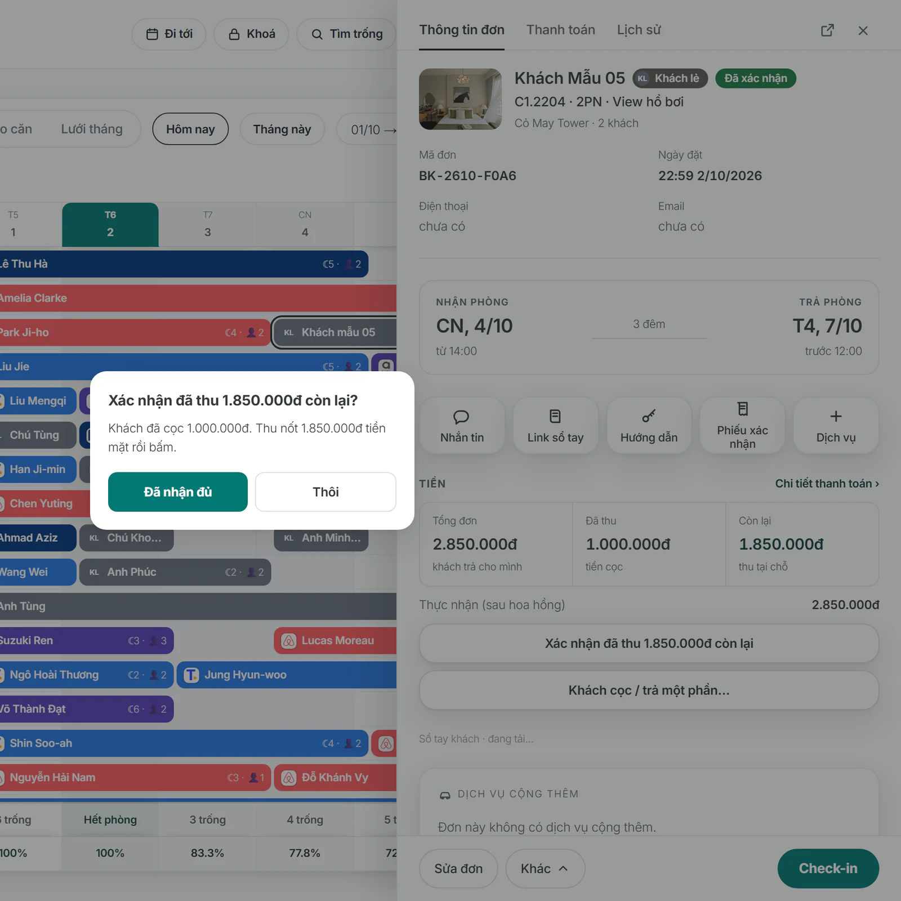Open the Tìm trống search button

click(x=347, y=34)
